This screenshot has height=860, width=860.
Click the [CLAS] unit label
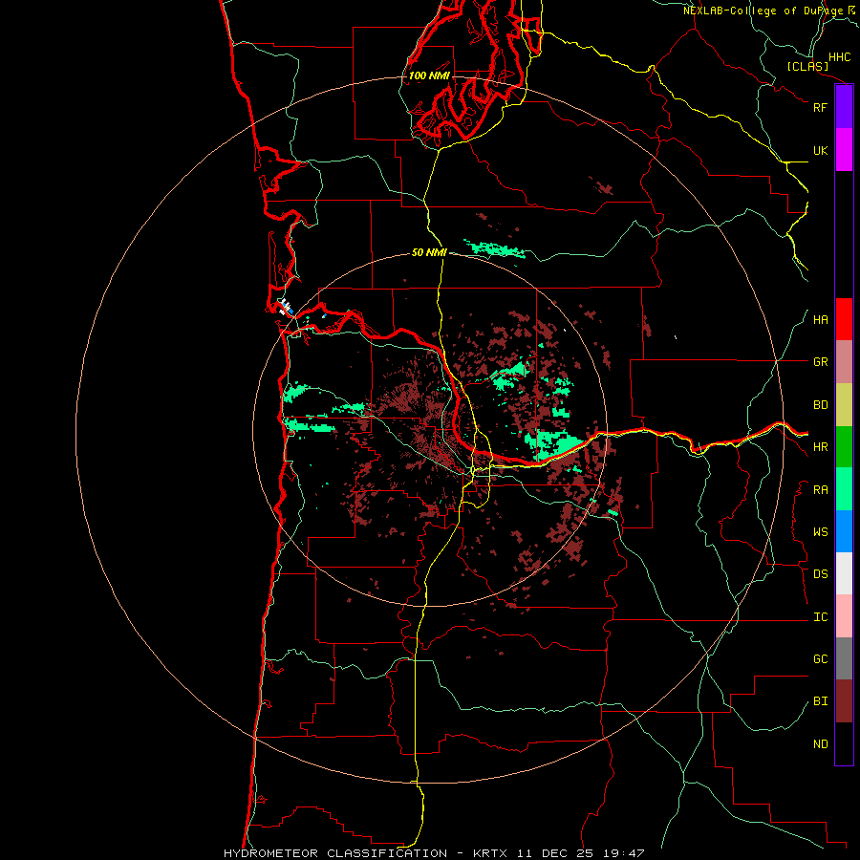[807, 67]
